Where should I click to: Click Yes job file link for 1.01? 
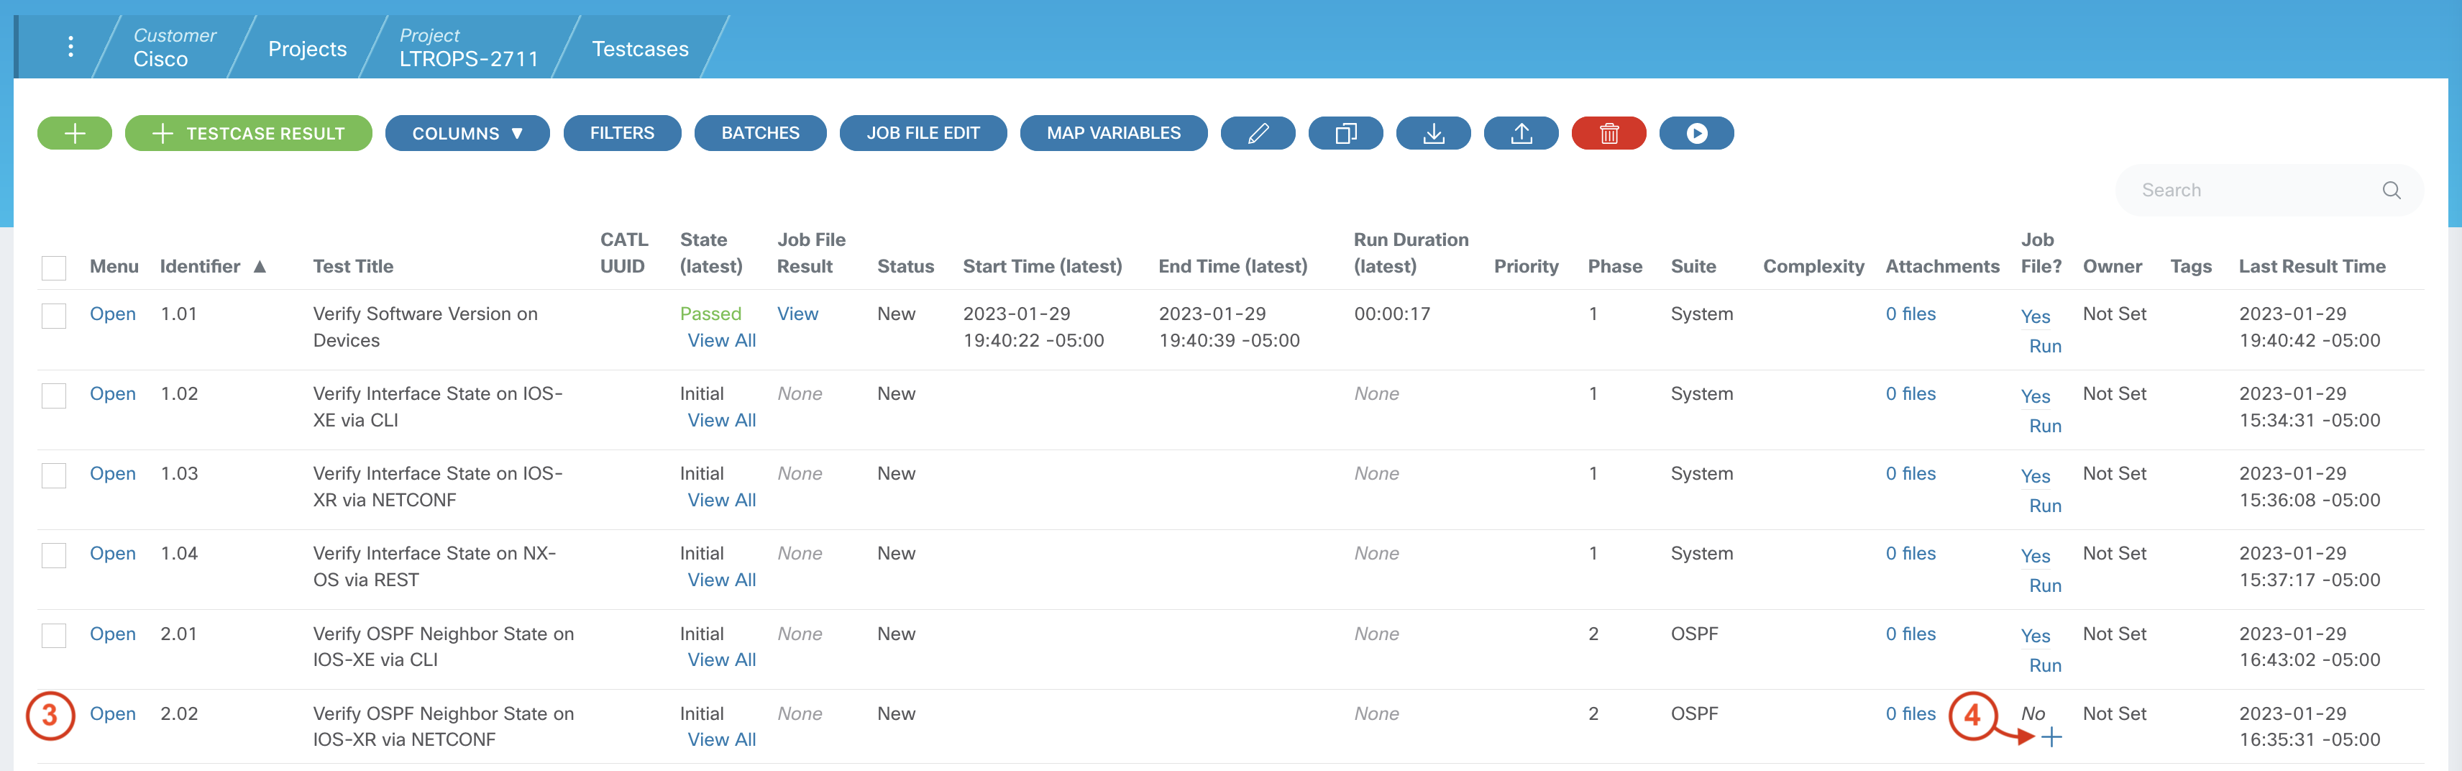click(2036, 317)
